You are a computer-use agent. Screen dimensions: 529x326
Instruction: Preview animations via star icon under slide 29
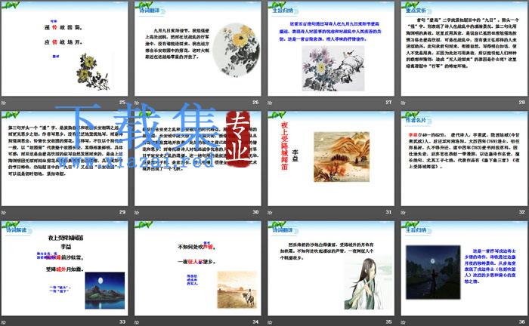[x=4, y=212]
